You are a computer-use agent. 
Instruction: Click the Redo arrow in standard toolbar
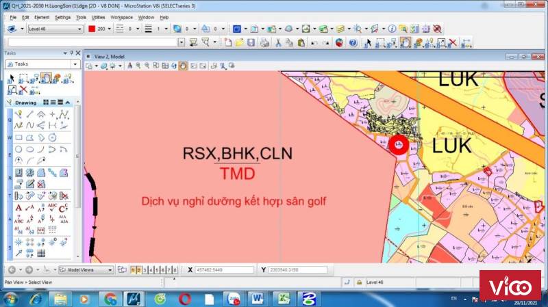point(326,43)
